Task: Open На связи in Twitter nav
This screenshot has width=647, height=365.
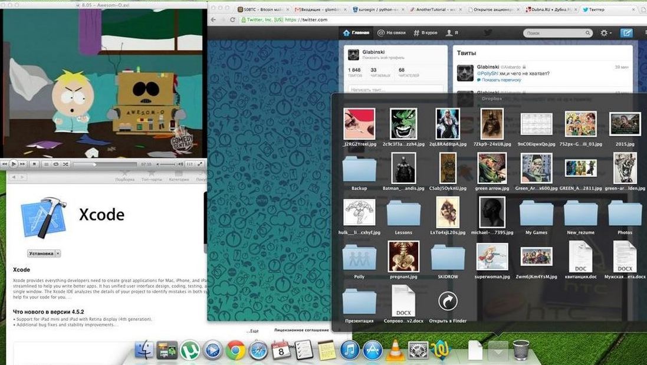Action: coord(392,32)
